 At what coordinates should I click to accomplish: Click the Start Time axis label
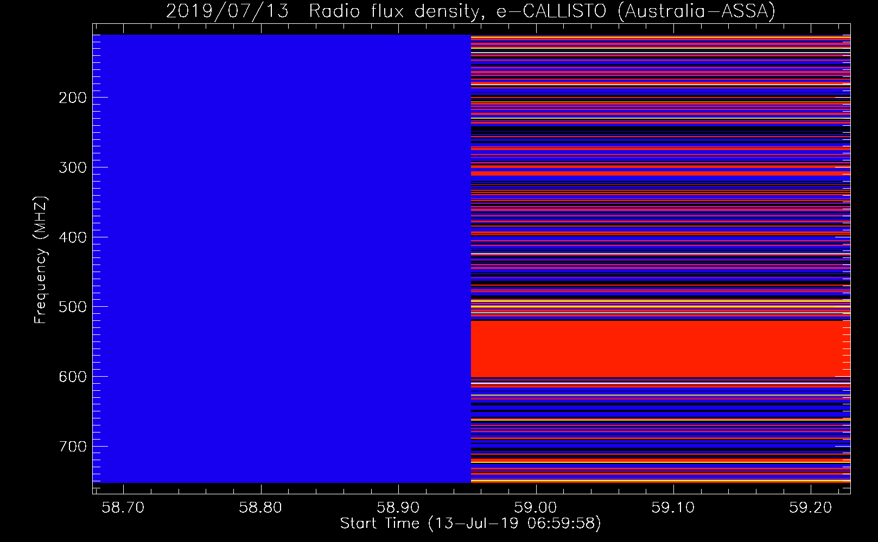470,524
